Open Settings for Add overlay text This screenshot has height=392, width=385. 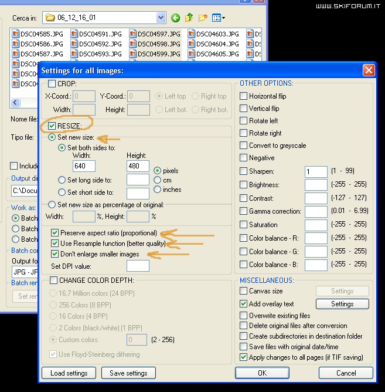point(342,304)
